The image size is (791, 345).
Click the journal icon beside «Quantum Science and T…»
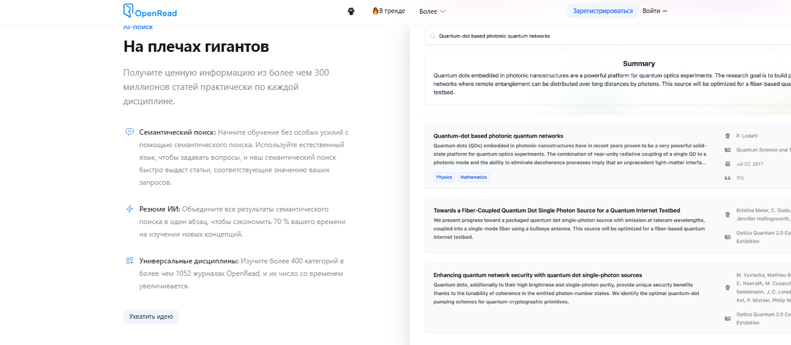(x=727, y=150)
